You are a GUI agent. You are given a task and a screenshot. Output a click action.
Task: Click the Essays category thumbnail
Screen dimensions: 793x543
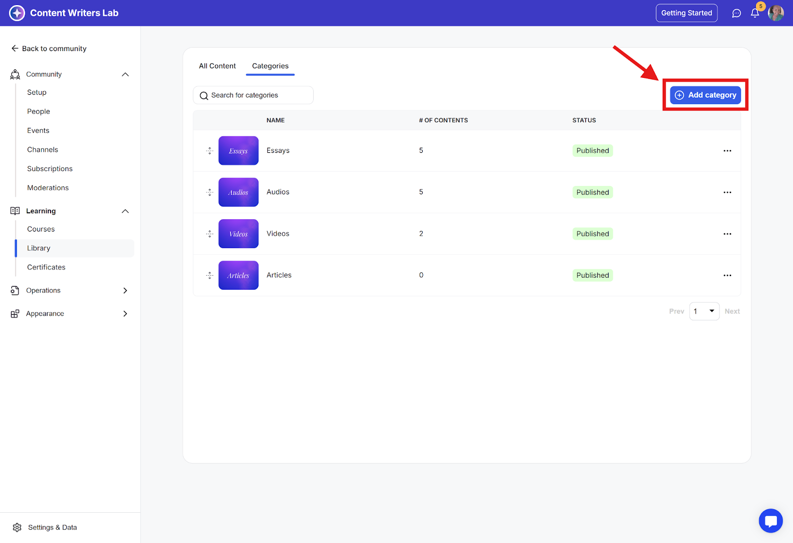[238, 151]
